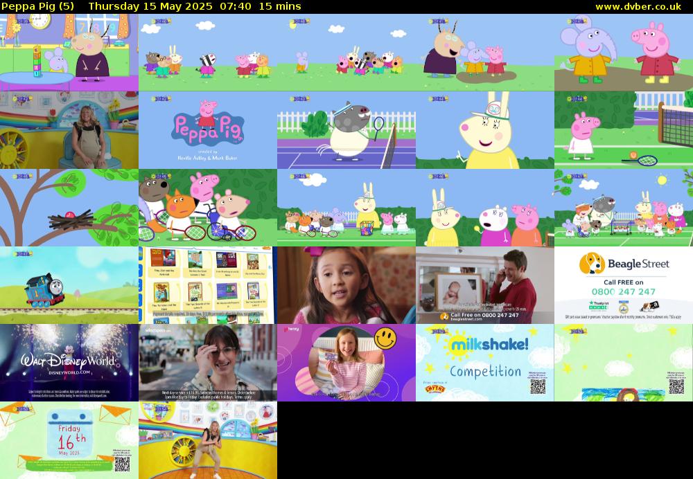Click the Beagle Street dog logo
This screenshot has height=479, width=693.
click(593, 264)
